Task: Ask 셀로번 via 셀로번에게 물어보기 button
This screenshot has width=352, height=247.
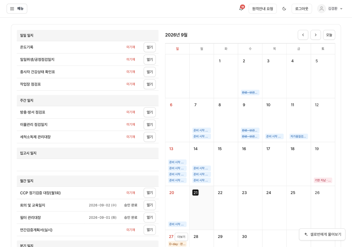Action: [x=322, y=234]
